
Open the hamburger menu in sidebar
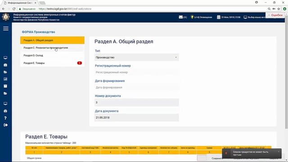(6, 28)
